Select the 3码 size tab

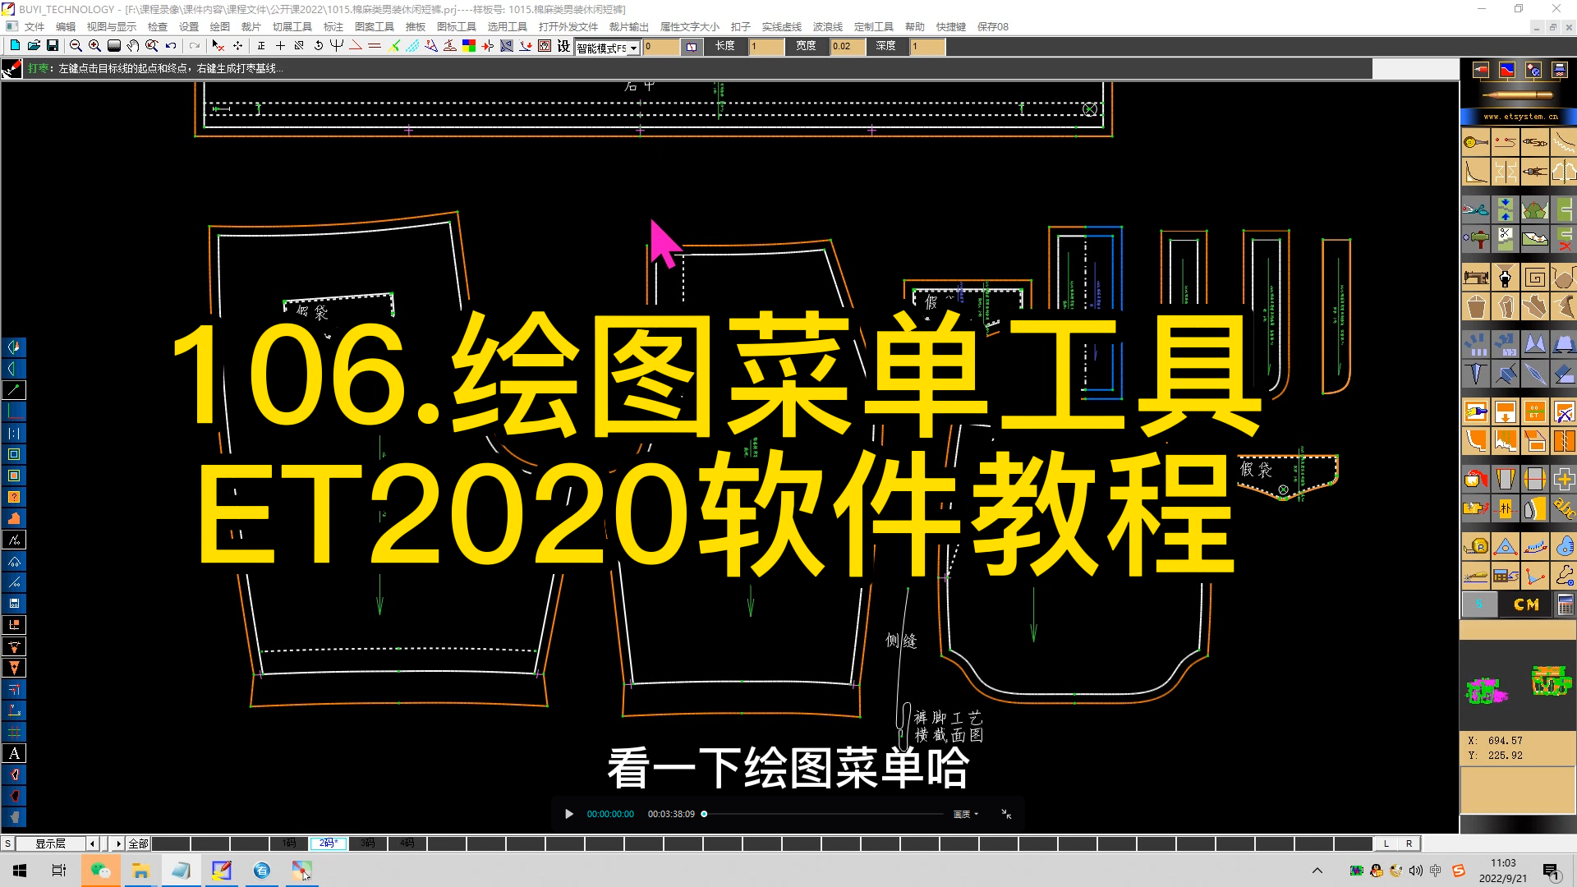[368, 843]
